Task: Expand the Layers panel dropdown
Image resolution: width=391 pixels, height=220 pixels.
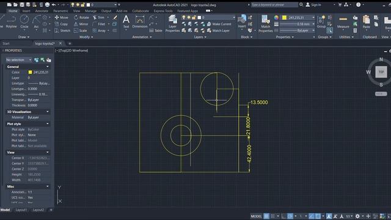Action: click(200, 37)
